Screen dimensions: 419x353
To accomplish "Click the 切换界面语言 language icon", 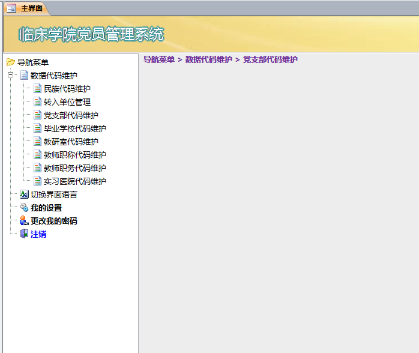I will [24, 195].
